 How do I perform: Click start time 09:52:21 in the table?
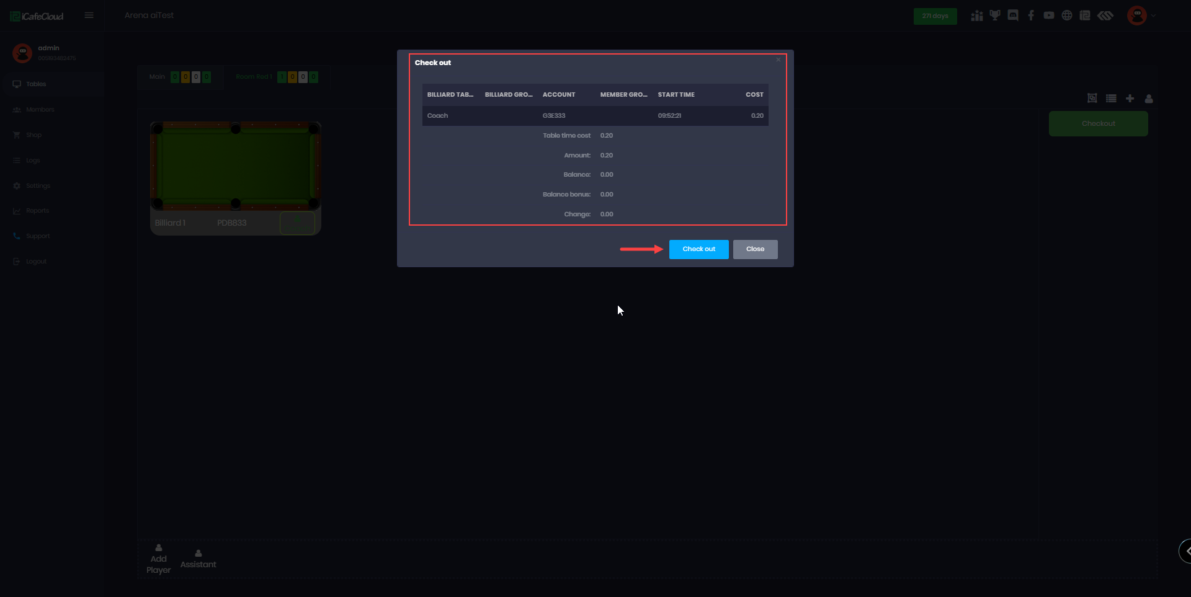[x=669, y=116]
